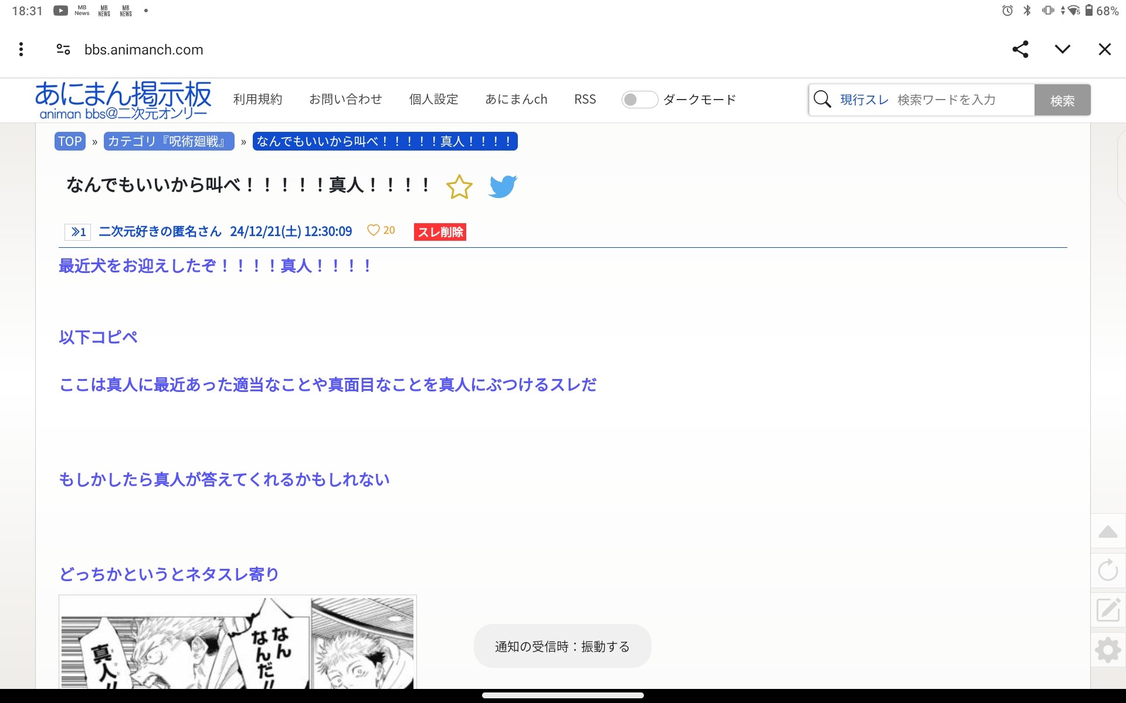Open the site settings icon beside the URL
1126x703 pixels.
(63, 49)
